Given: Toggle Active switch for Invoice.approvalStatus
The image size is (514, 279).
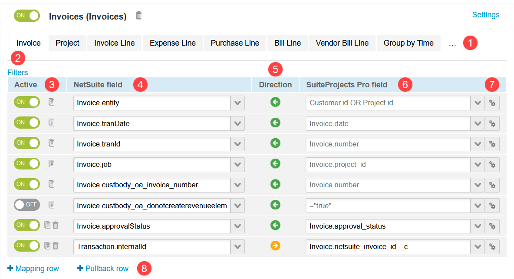Looking at the screenshot, I should [x=27, y=225].
